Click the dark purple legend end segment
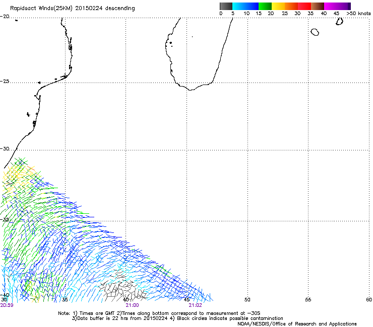The image size is (373, 327). (x=349, y=6)
